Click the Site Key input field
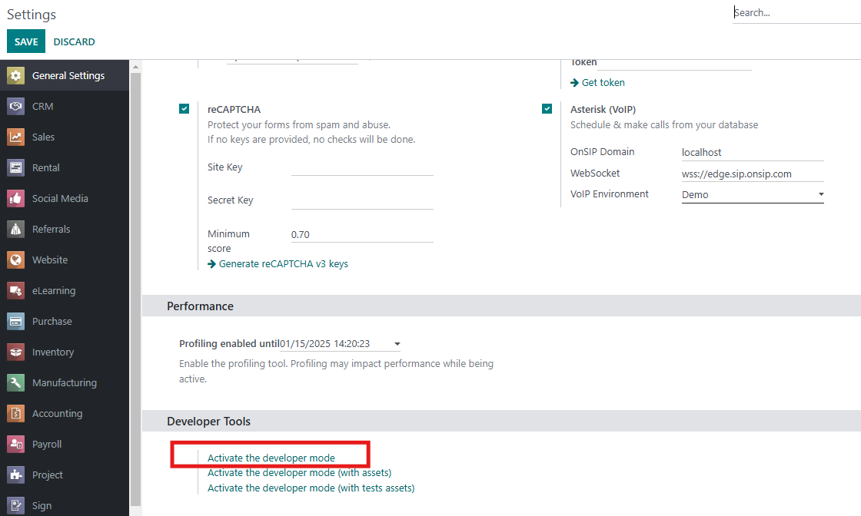Image resolution: width=861 pixels, height=516 pixels. (x=362, y=167)
